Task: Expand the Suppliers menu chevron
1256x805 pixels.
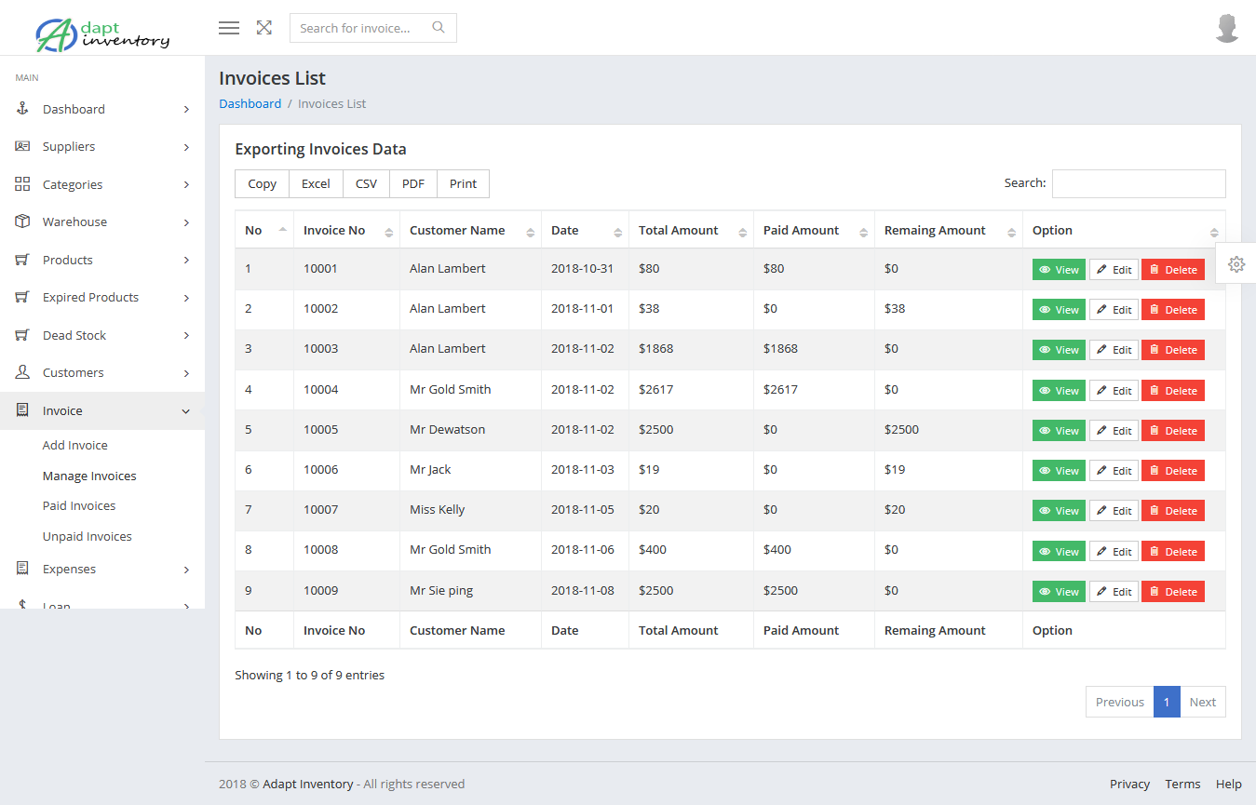Action: (186, 147)
